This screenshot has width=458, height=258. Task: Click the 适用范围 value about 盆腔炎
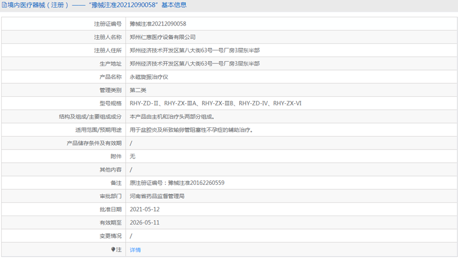191,130
